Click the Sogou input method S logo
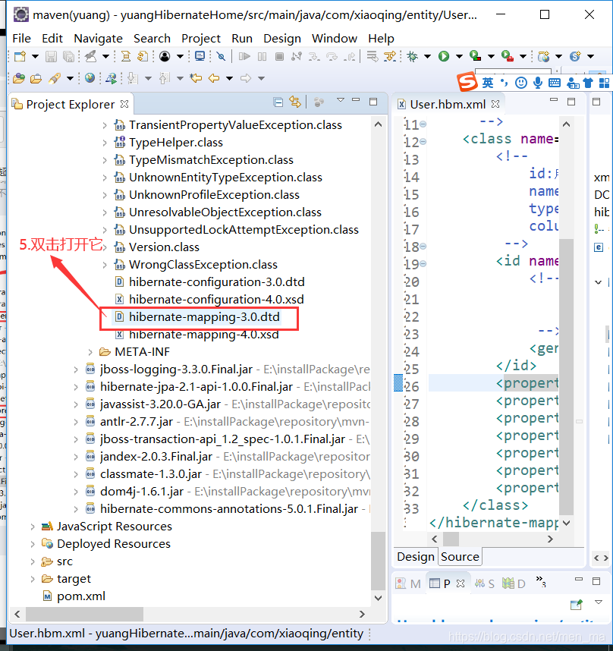The width and height of the screenshot is (613, 651). click(467, 82)
